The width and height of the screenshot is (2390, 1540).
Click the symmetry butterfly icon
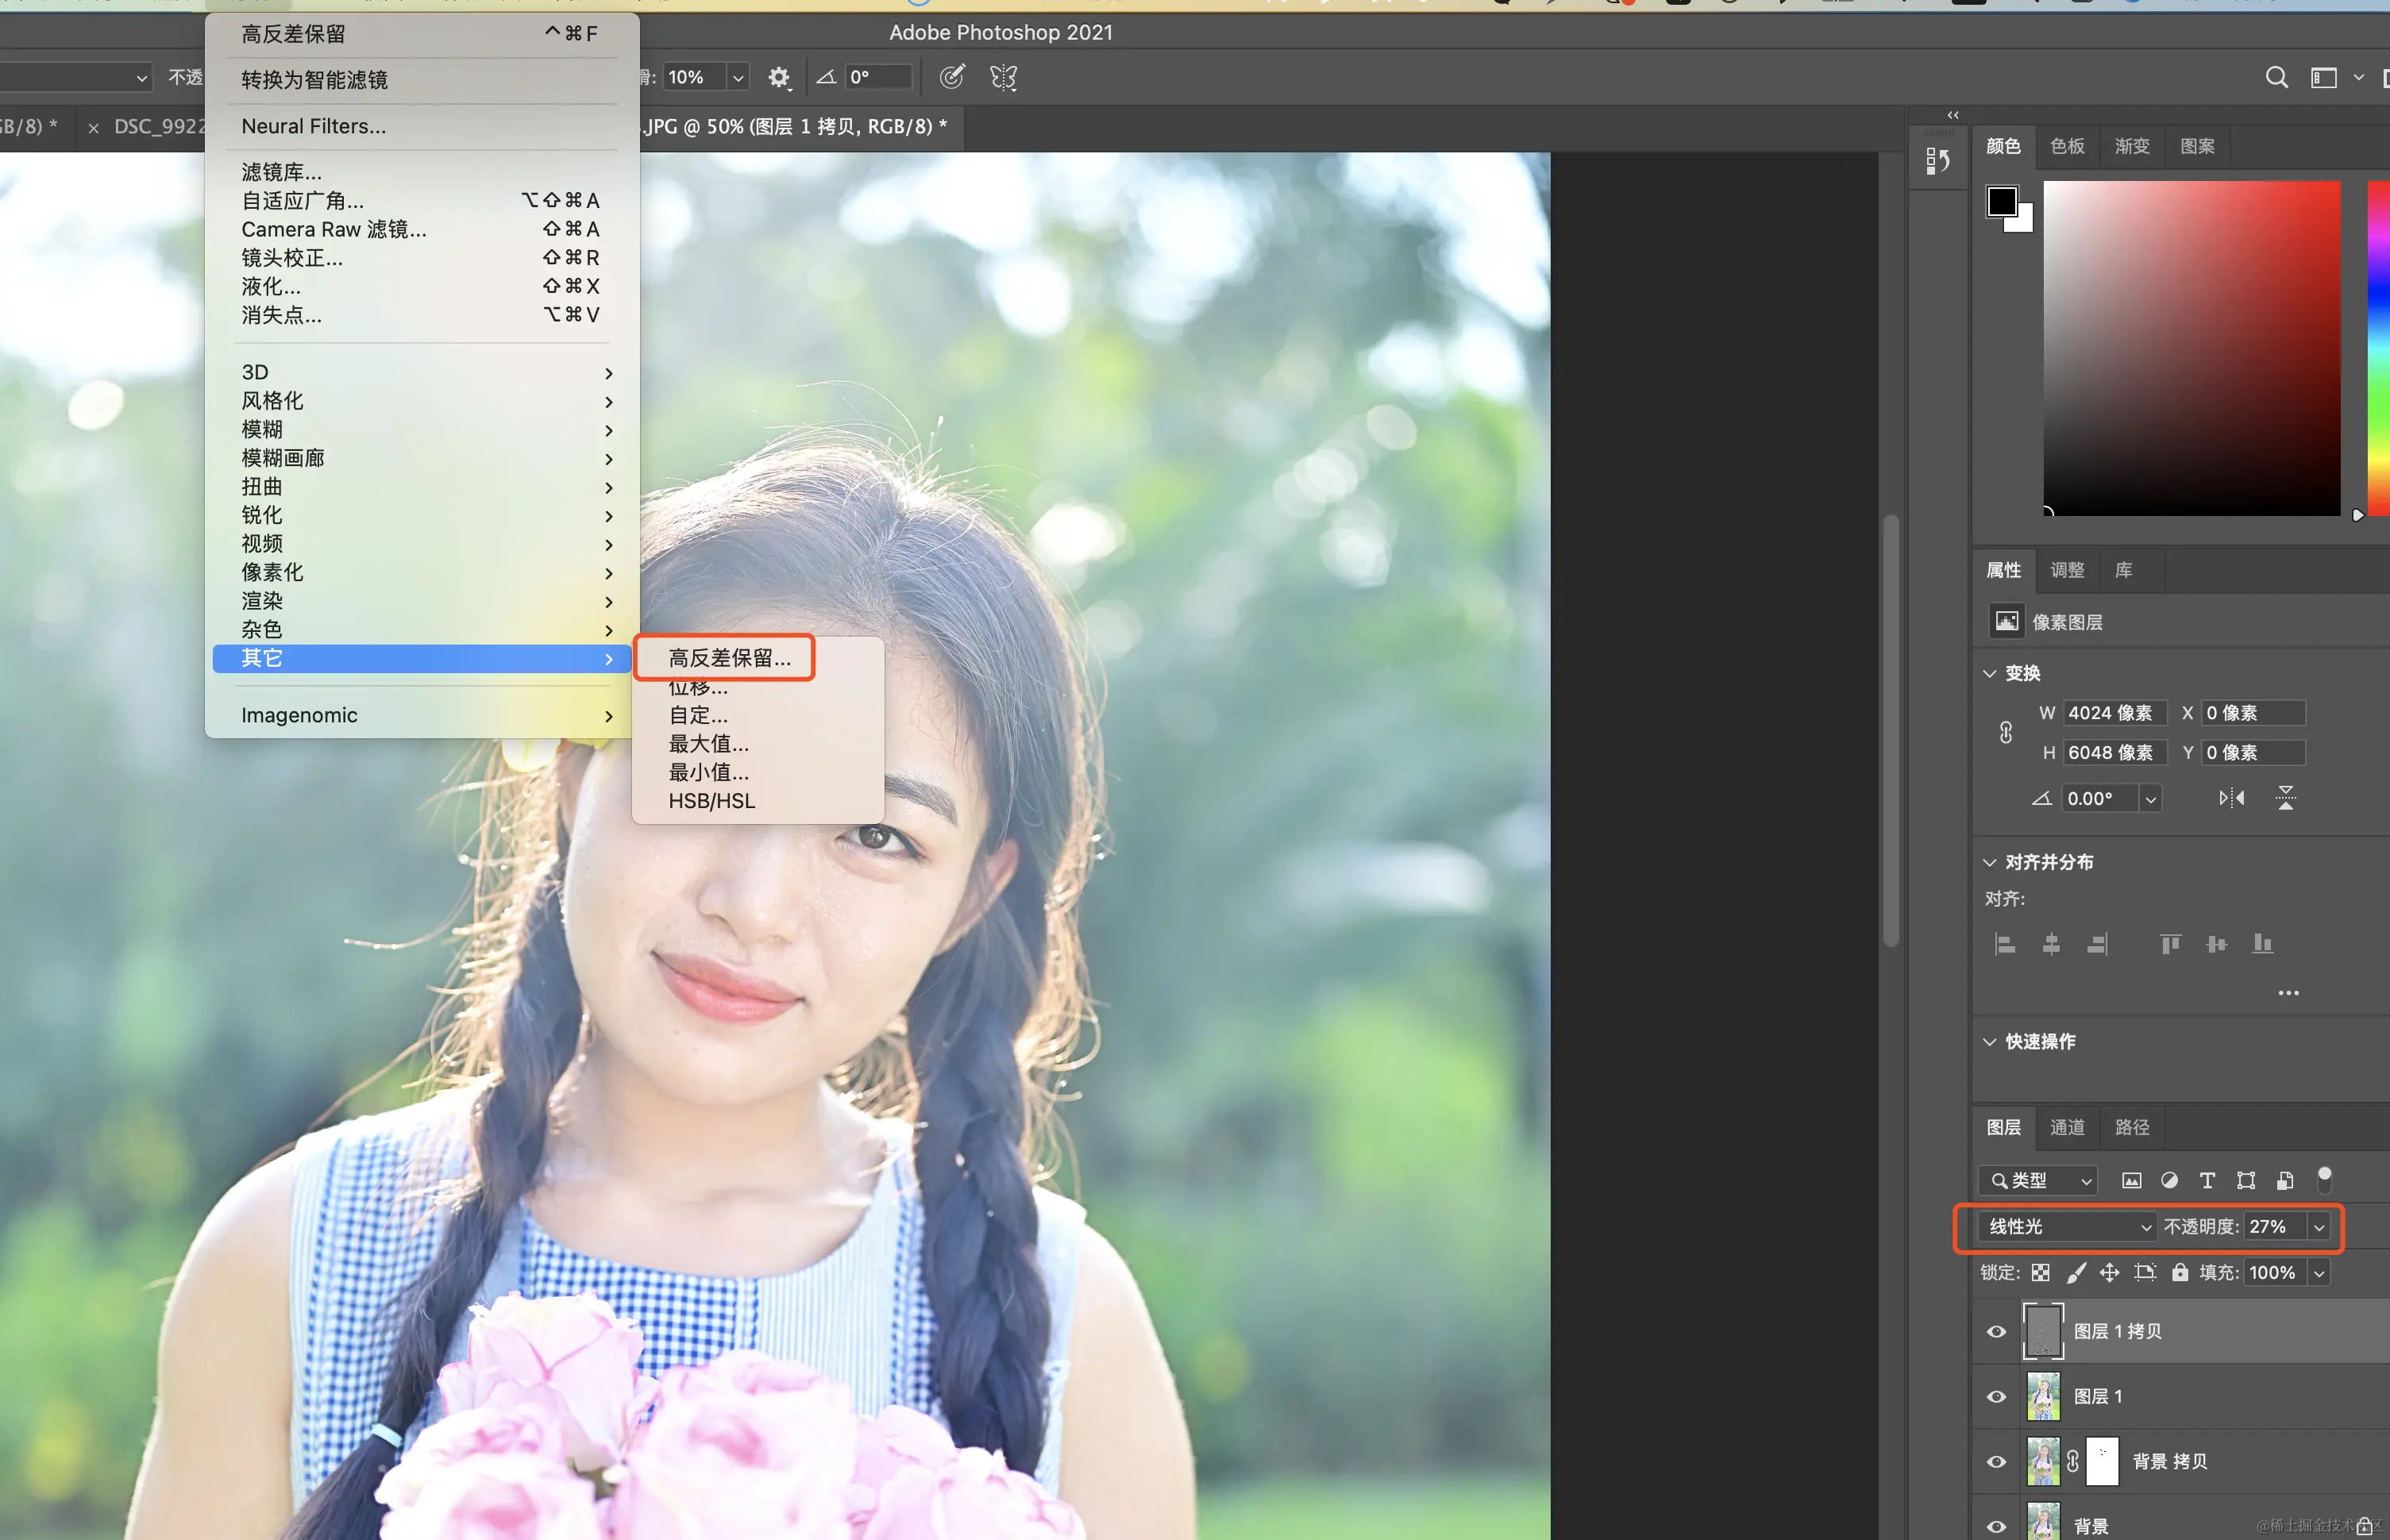(1003, 77)
